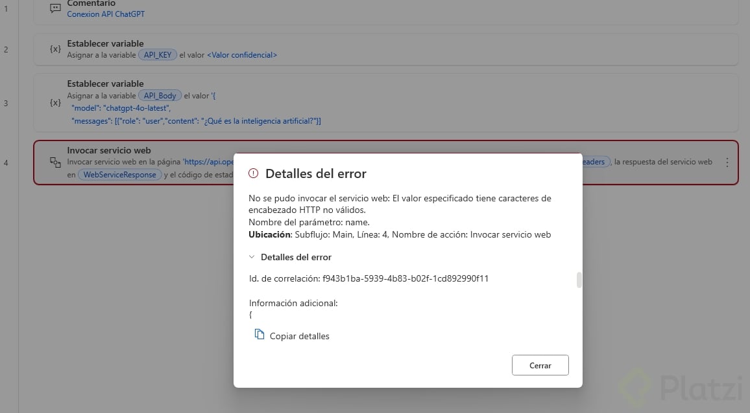Click the variable icon of API_KEY action
Image resolution: width=750 pixels, height=413 pixels.
pyautogui.click(x=56, y=49)
